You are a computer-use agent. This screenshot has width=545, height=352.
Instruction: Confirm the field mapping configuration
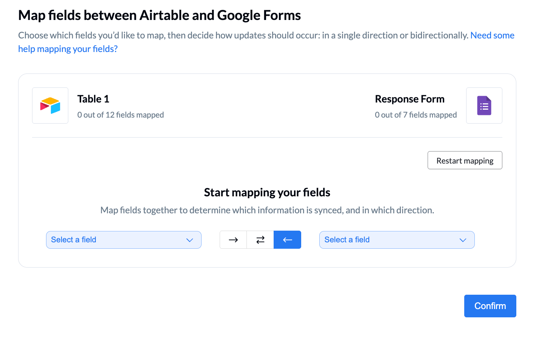click(x=490, y=306)
